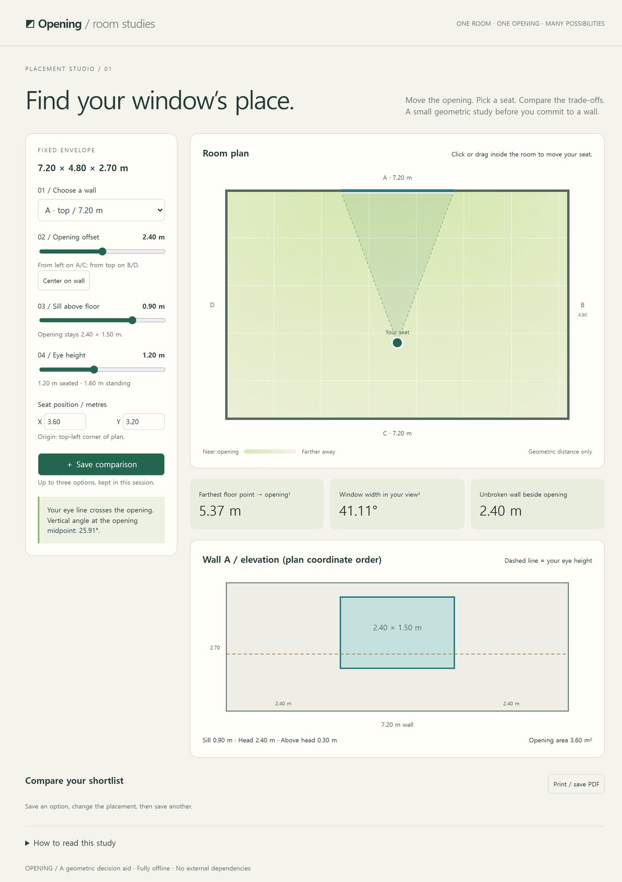Click the Opening area 3.60 m² text
The width and height of the screenshot is (622, 882).
(x=560, y=740)
